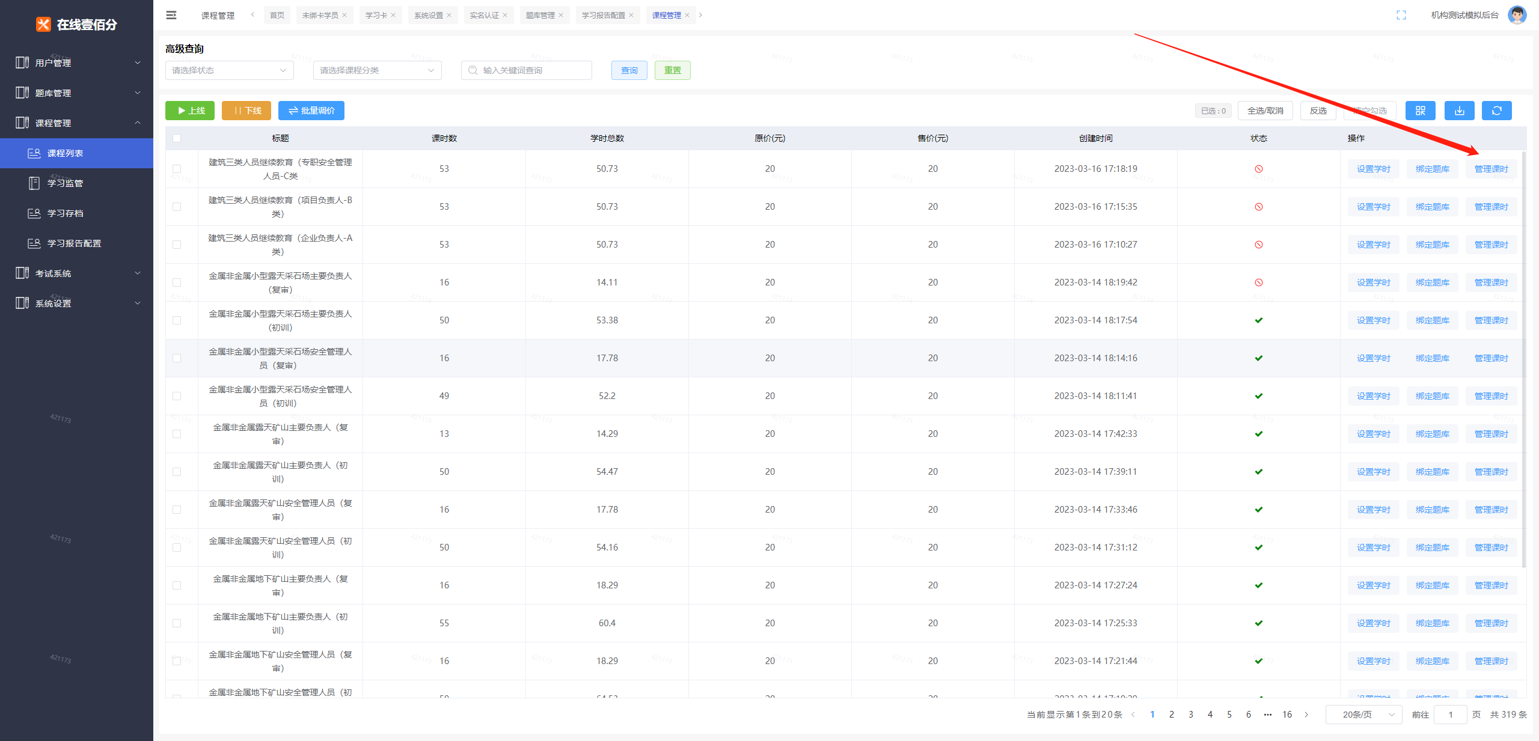Click the search magnifier icon in keyword field
The image size is (1539, 741).
tap(473, 70)
